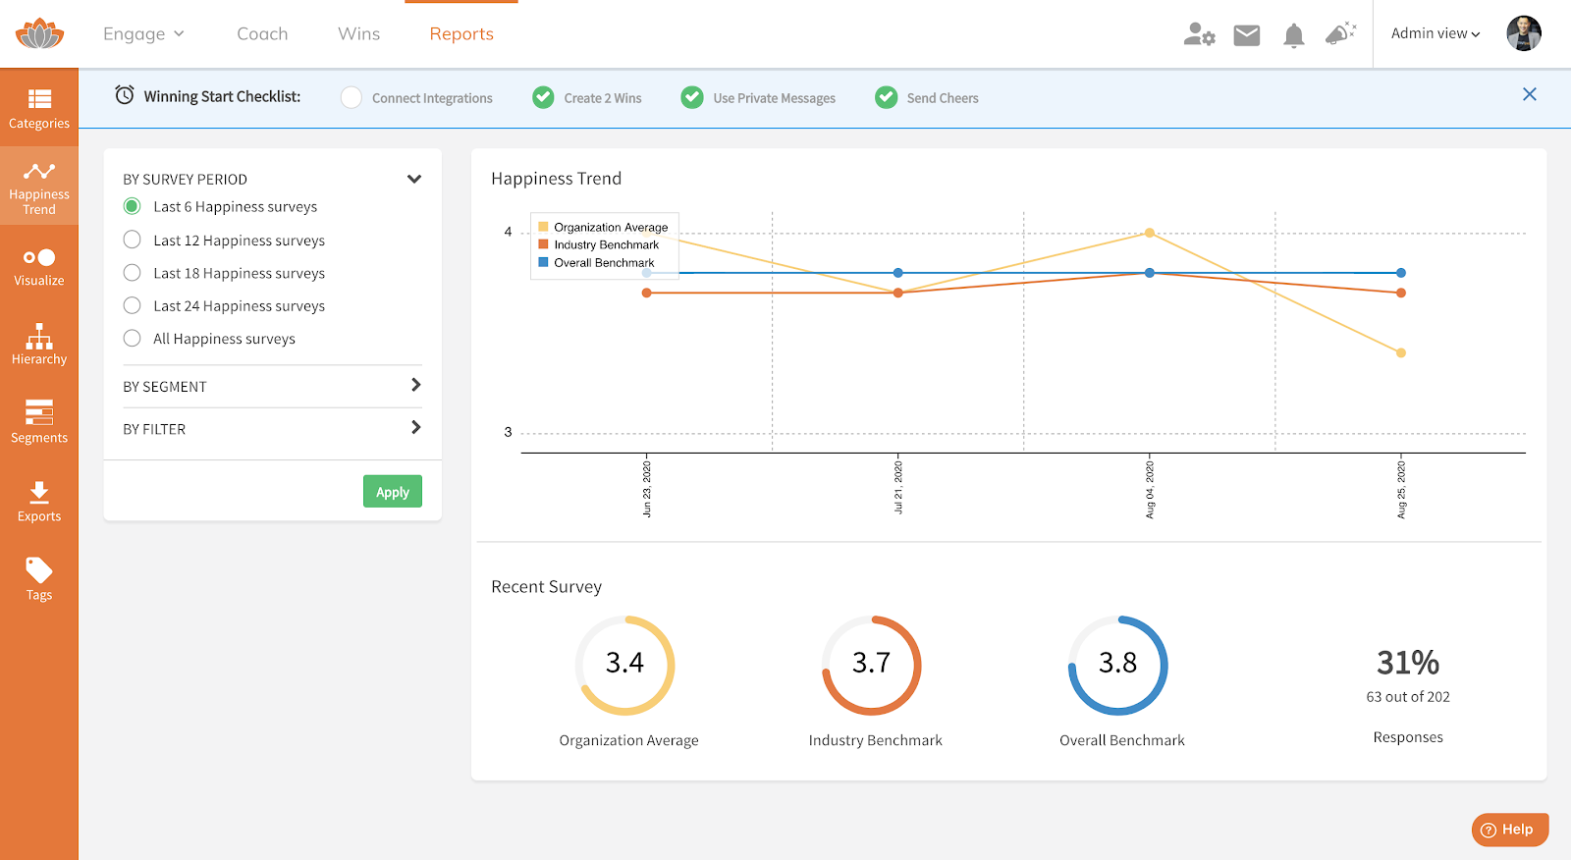Click Send Cheers checkmark

(x=887, y=97)
